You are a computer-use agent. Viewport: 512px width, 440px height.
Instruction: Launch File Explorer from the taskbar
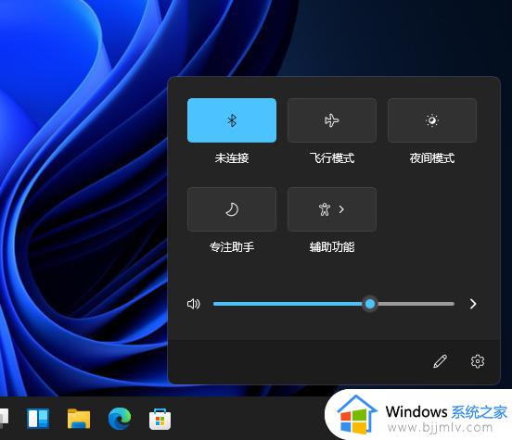tap(79, 419)
